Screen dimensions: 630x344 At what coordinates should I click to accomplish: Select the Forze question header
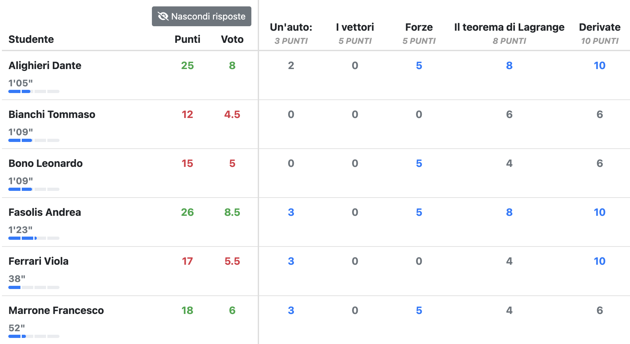pos(419,27)
